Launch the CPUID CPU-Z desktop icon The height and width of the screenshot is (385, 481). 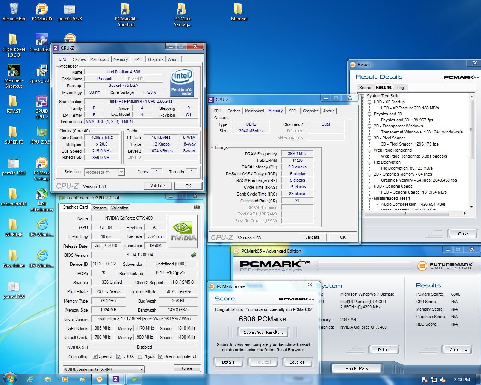pyautogui.click(x=42, y=107)
